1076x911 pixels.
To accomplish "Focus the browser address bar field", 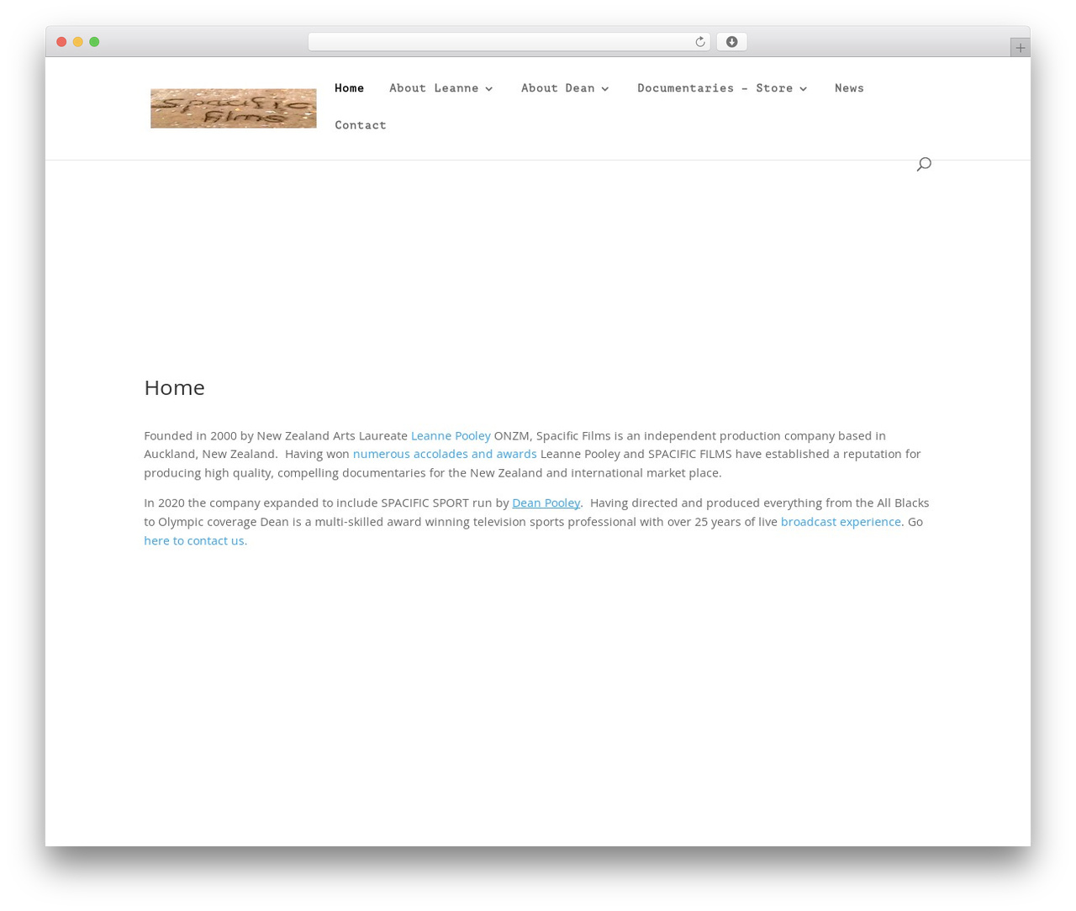I will click(509, 42).
